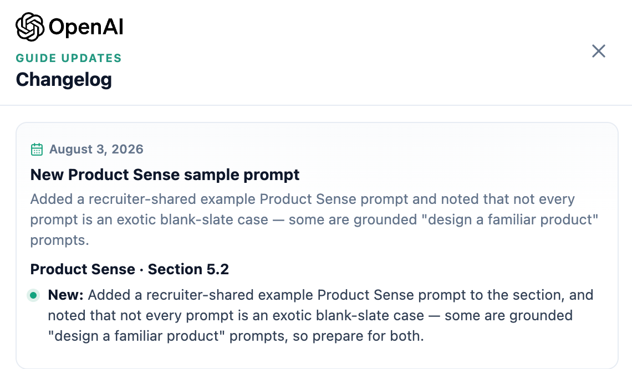The width and height of the screenshot is (632, 369).
Task: Click the OpenAI knot logo icon
Action: tap(30, 27)
